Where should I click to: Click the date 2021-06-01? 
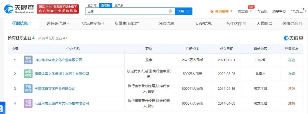[x=226, y=60]
